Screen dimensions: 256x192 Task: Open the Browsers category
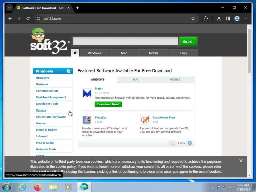(x=42, y=78)
